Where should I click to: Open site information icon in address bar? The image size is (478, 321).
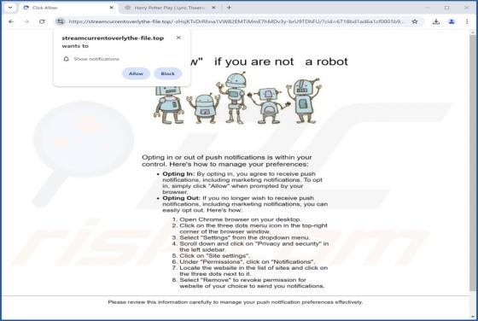61,21
